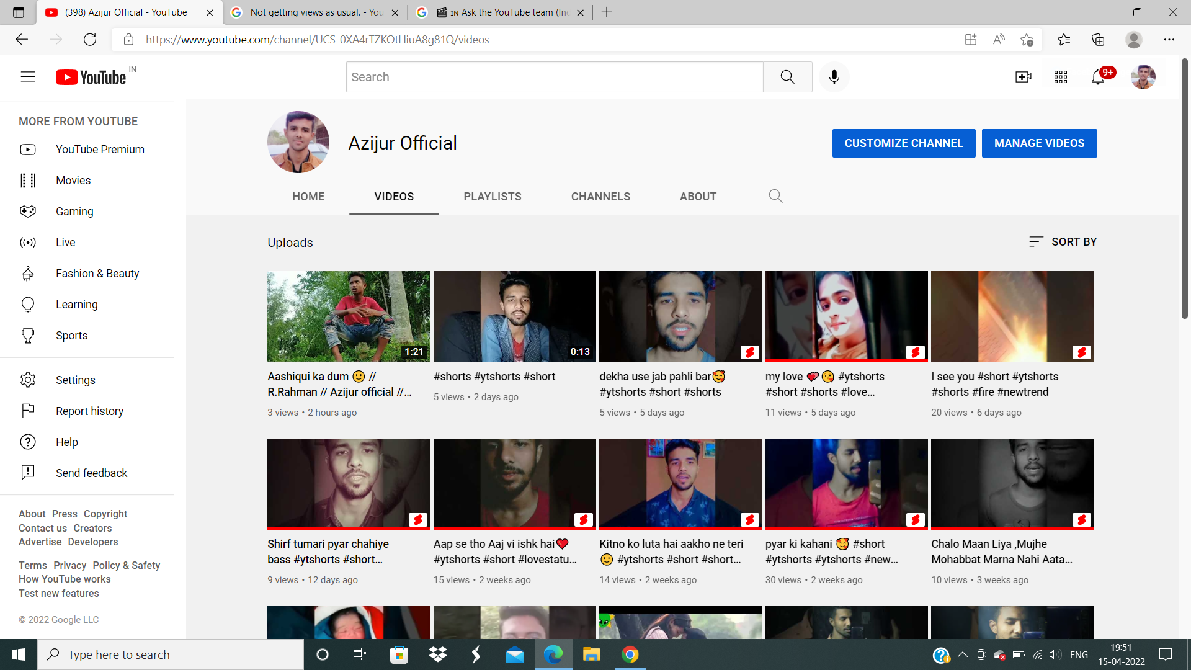This screenshot has width=1191, height=670.
Task: Open Settings in the sidebar
Action: [87, 380]
